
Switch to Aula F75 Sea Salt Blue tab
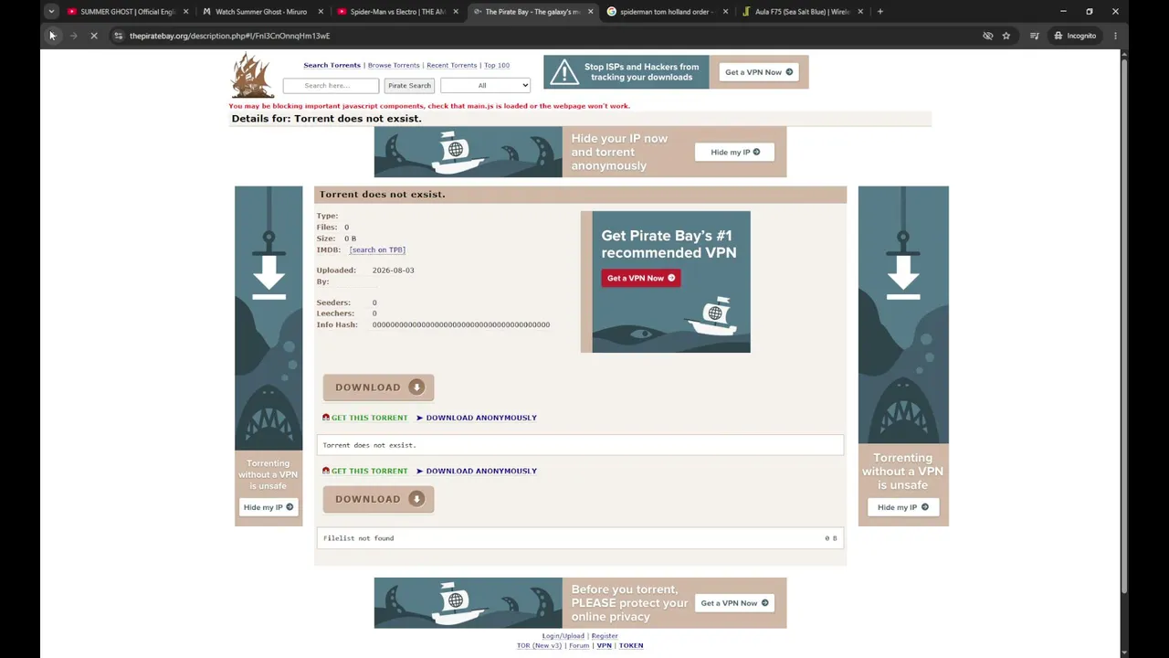(804, 12)
